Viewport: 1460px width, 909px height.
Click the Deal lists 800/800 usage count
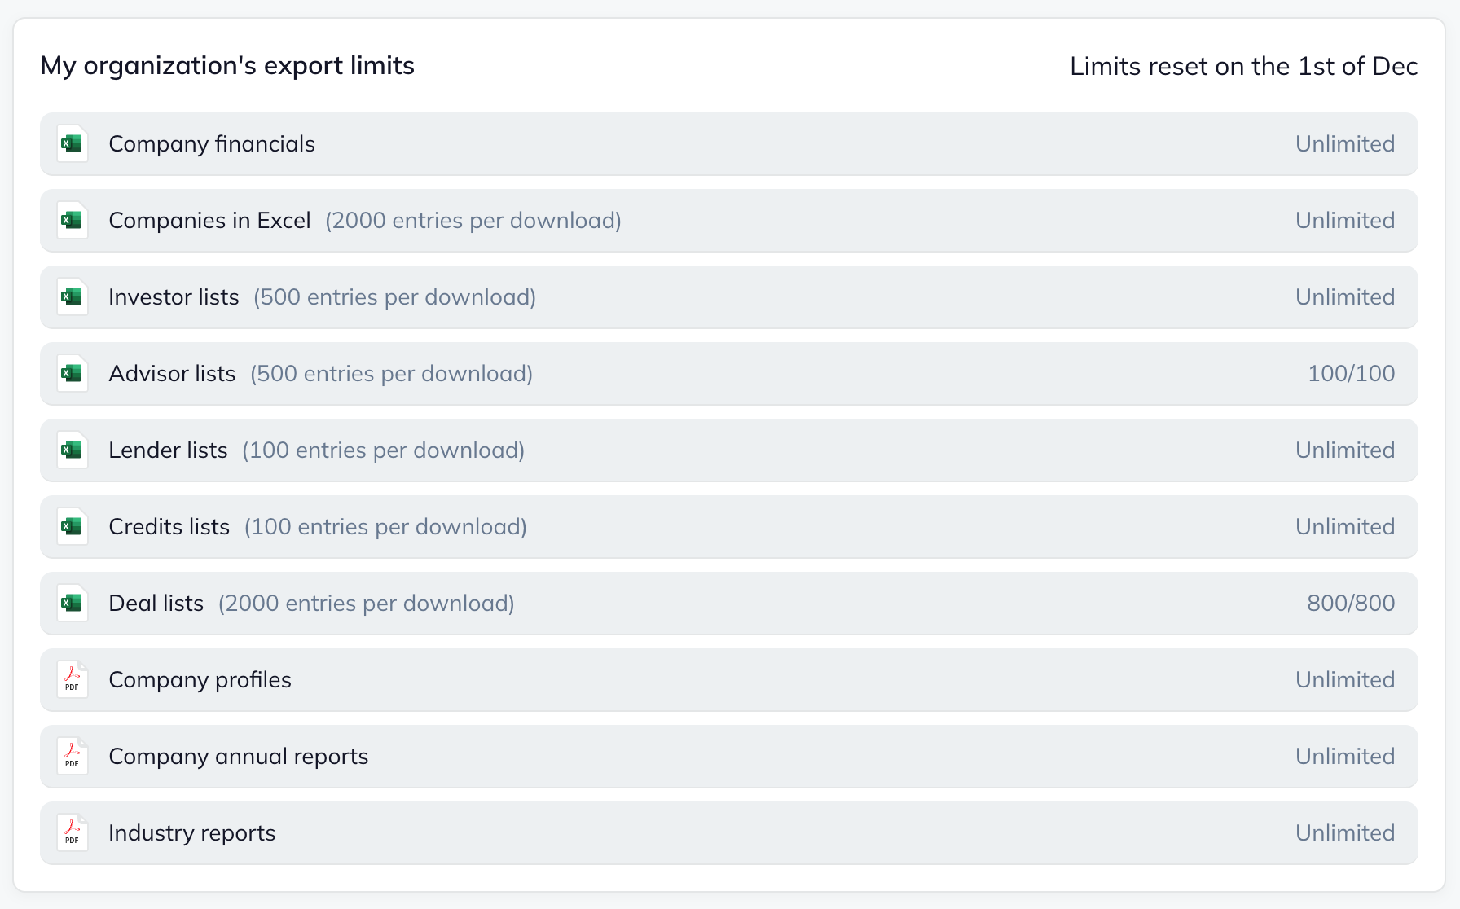tap(1351, 604)
